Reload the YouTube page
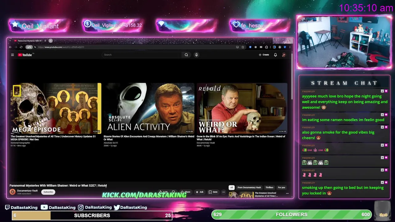 21,47
